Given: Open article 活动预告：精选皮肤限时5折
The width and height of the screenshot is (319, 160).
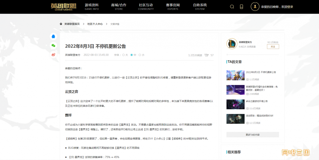Looking at the screenshot, I should (x=259, y=115).
